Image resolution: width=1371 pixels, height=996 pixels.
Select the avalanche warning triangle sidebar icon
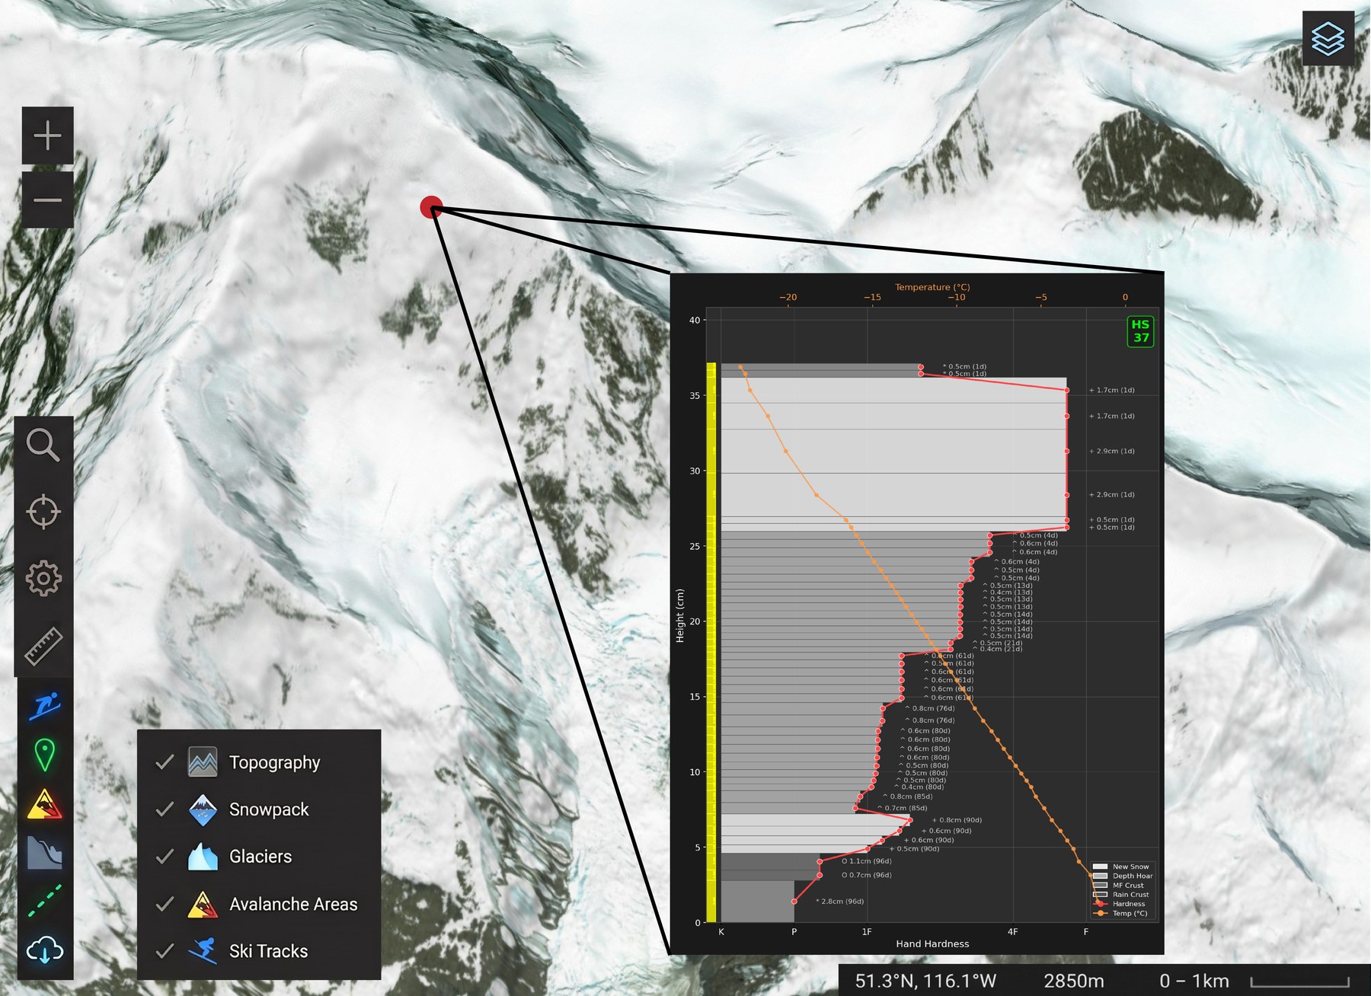[x=45, y=803]
